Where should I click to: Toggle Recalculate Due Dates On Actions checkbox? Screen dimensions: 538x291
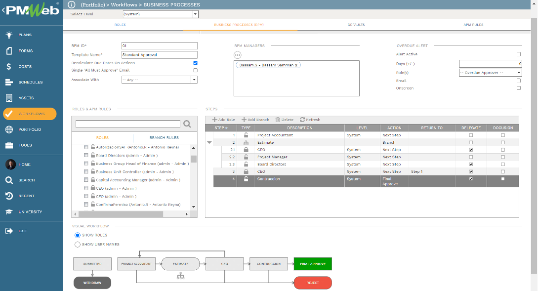coord(195,63)
